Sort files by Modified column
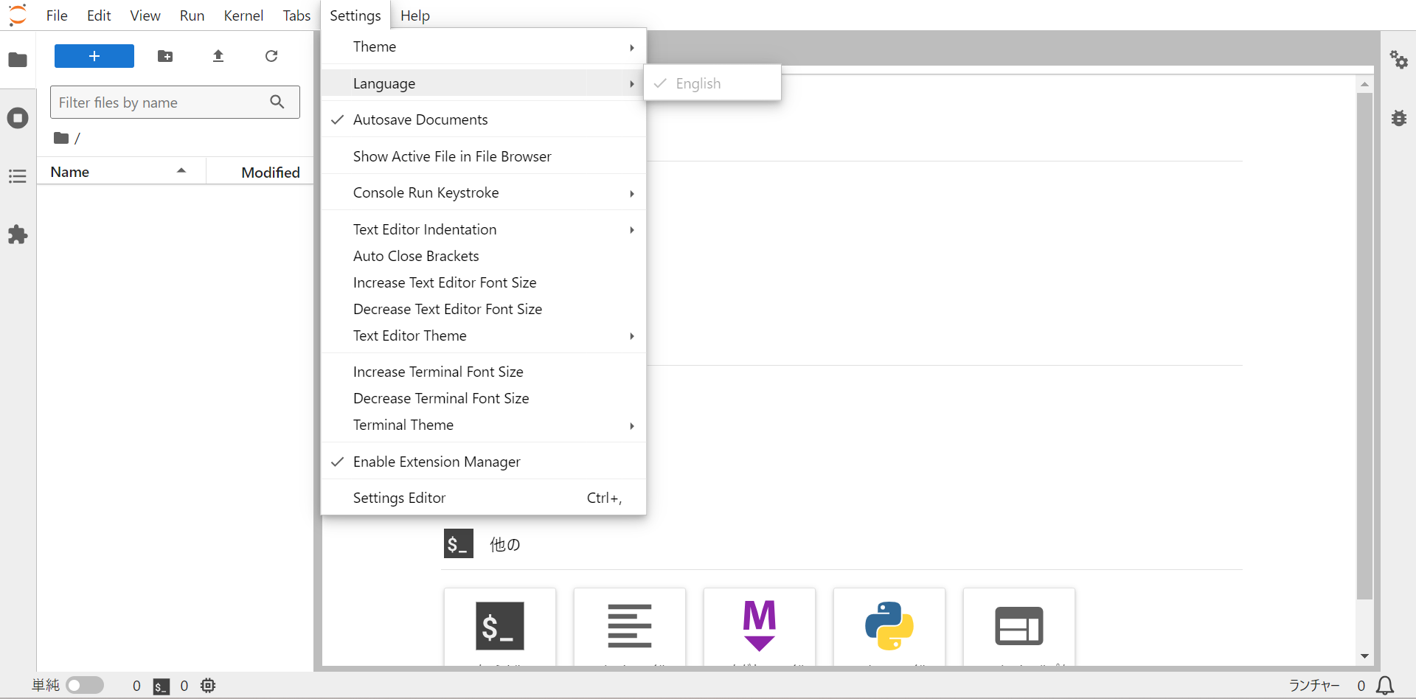This screenshot has height=699, width=1416. click(270, 172)
